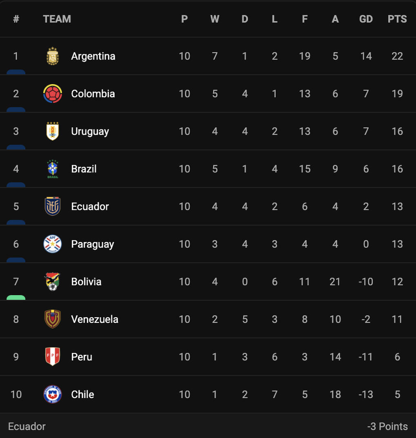Click the blue qualification marker under rank 1
416x438 pixels.
pyautogui.click(x=16, y=72)
